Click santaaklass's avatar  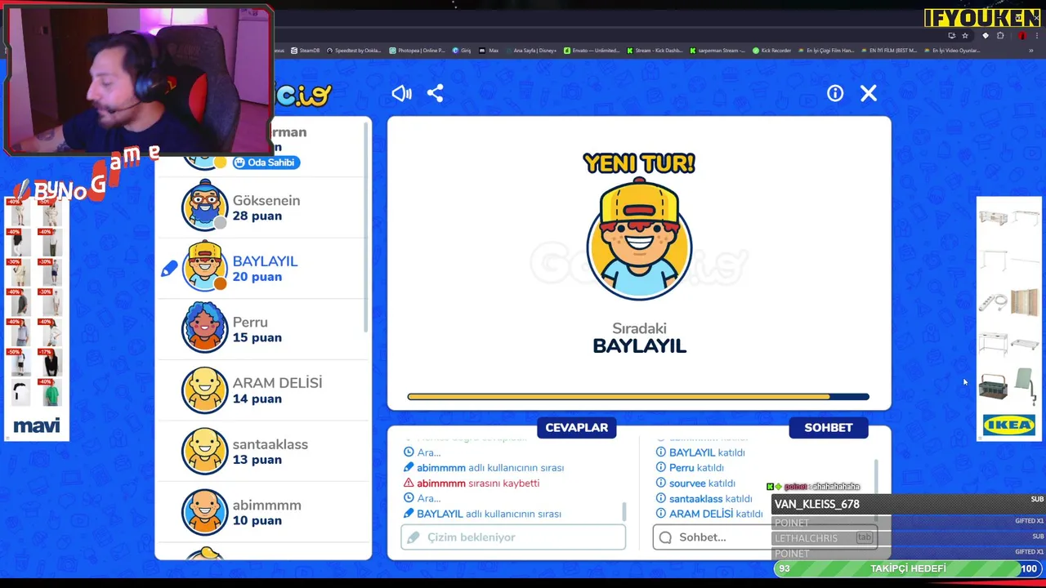tap(204, 451)
